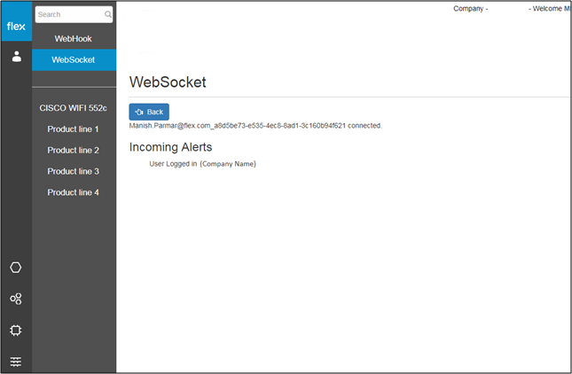Select the hexagon icon in the sidebar
This screenshot has height=374, width=572.
(16, 267)
